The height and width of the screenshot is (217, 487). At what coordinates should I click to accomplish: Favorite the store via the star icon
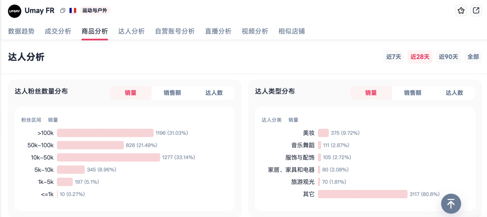coord(461,10)
